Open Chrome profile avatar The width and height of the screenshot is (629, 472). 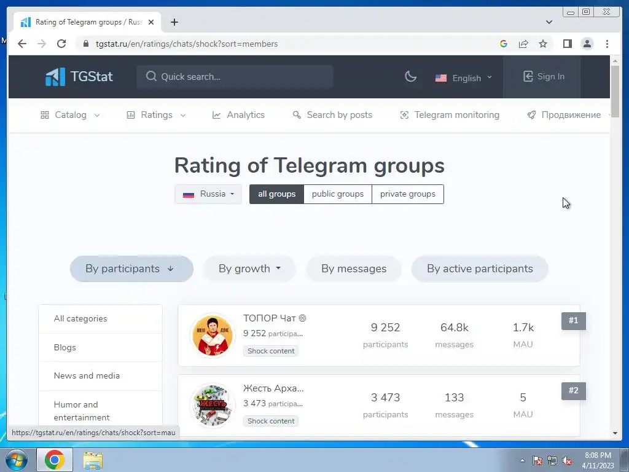tap(587, 44)
